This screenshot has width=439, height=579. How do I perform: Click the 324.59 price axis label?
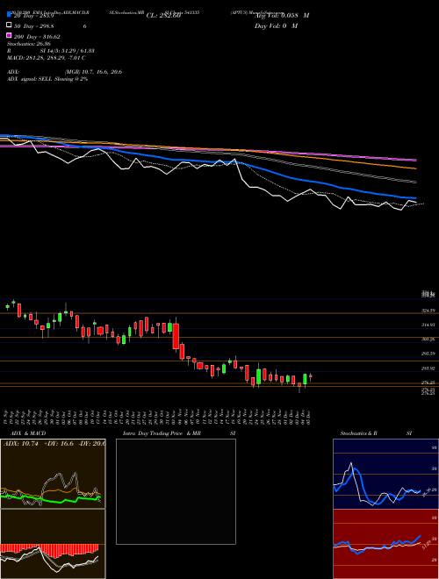click(x=428, y=311)
